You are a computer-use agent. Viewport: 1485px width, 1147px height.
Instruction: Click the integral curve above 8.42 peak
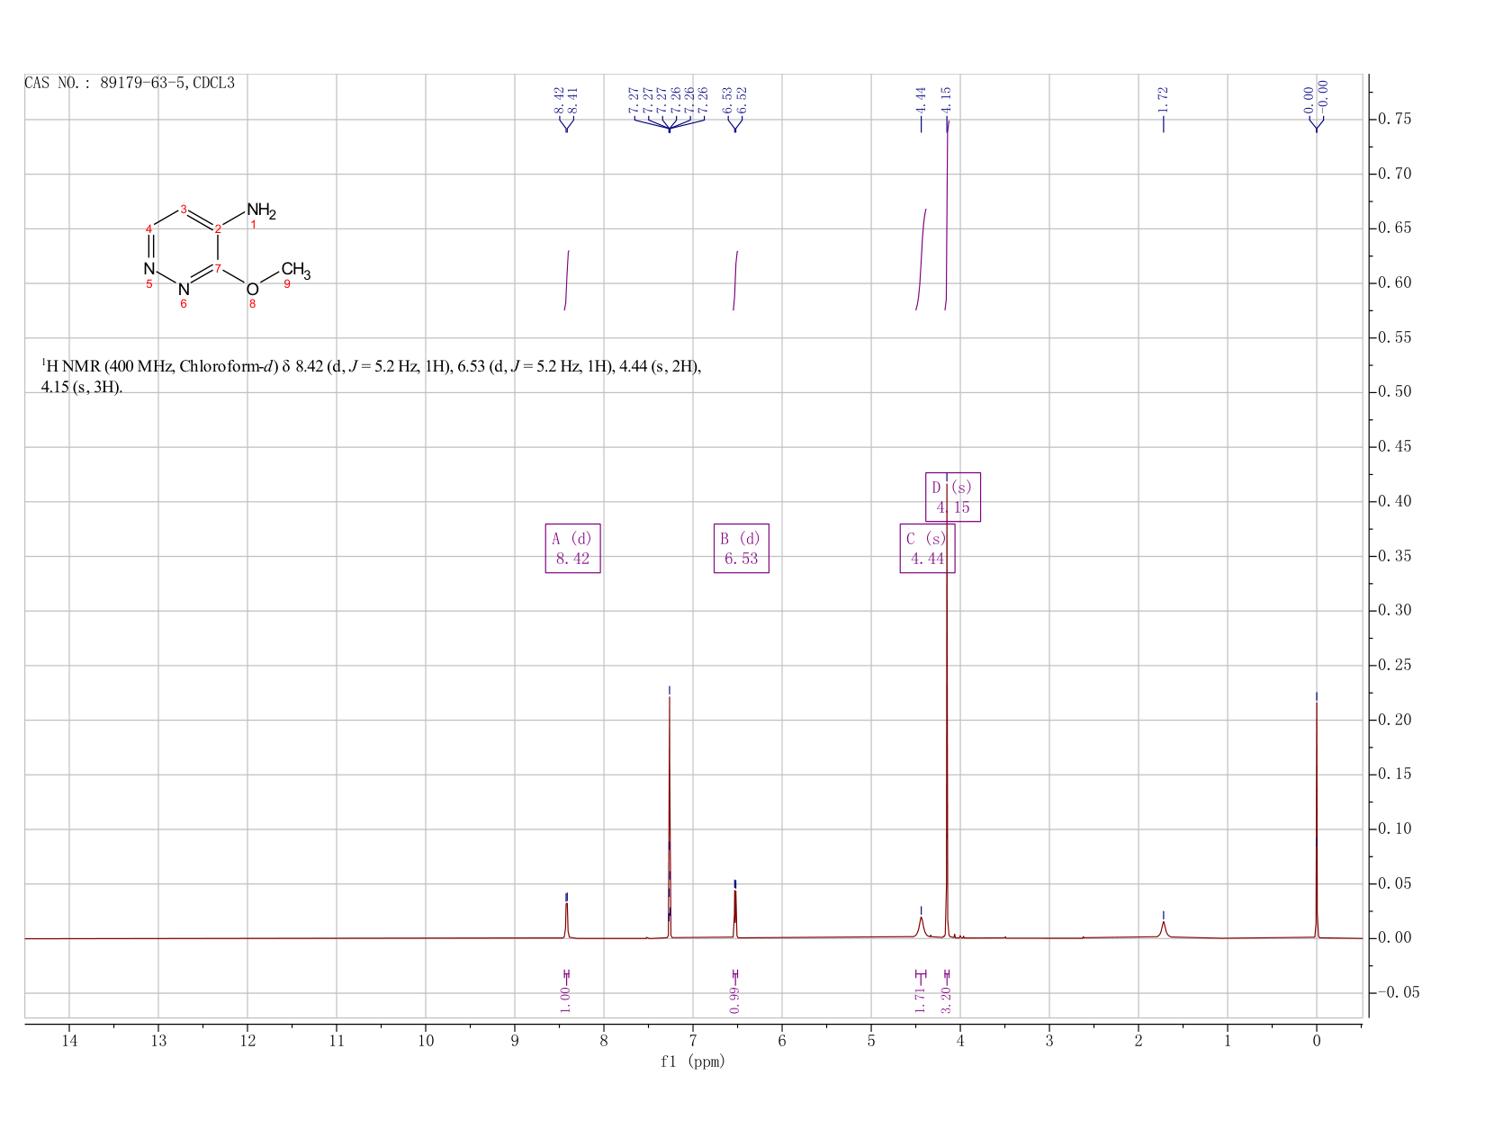pyautogui.click(x=566, y=280)
